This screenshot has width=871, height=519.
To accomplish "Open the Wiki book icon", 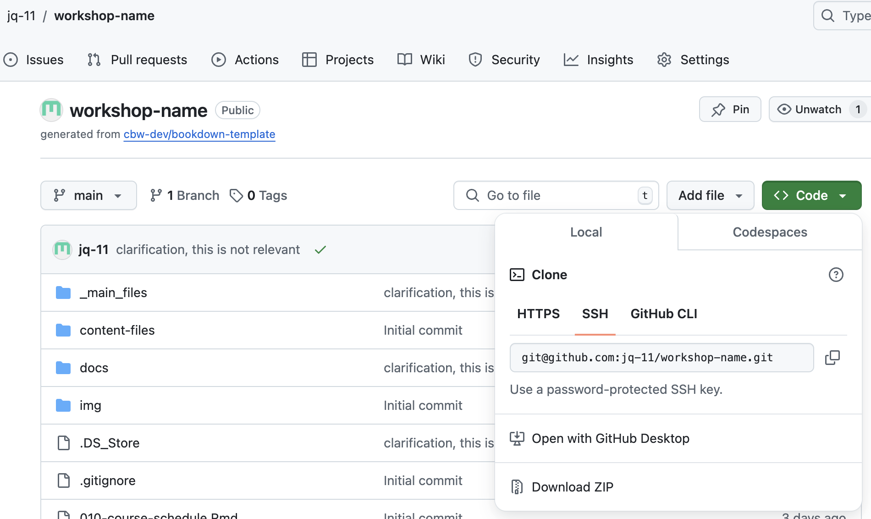I will pyautogui.click(x=404, y=60).
